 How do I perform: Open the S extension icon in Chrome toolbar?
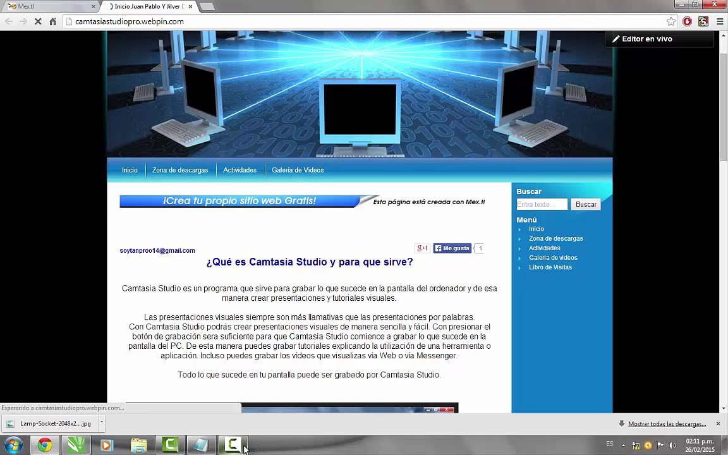[703, 21]
